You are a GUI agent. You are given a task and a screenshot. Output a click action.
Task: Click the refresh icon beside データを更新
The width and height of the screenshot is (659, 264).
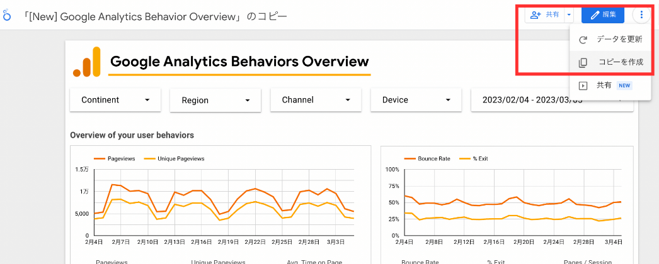[583, 40]
